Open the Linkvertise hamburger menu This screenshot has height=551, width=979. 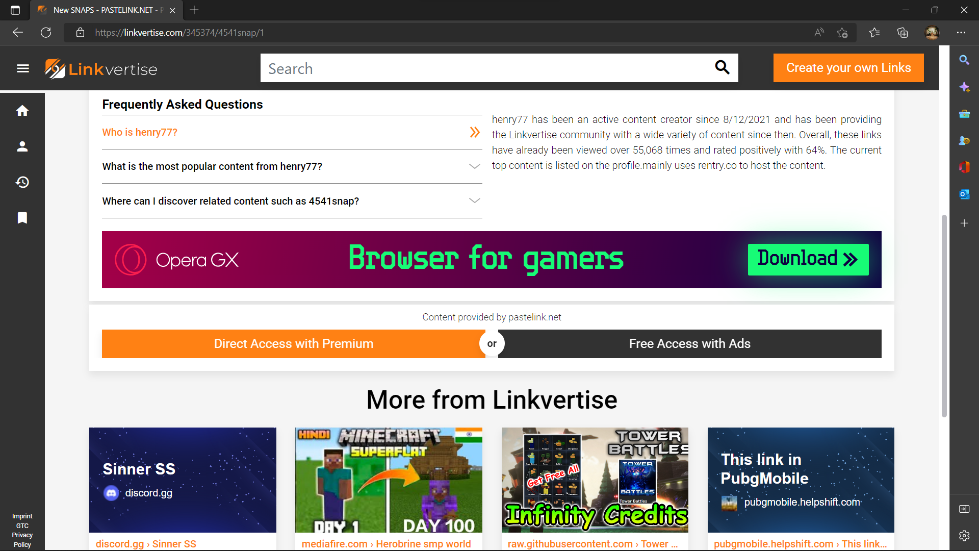(x=22, y=68)
